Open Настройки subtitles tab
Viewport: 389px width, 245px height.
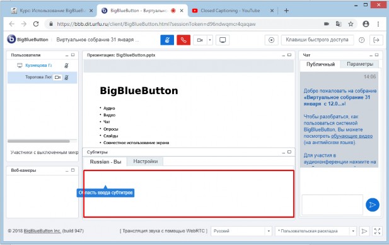click(146, 162)
